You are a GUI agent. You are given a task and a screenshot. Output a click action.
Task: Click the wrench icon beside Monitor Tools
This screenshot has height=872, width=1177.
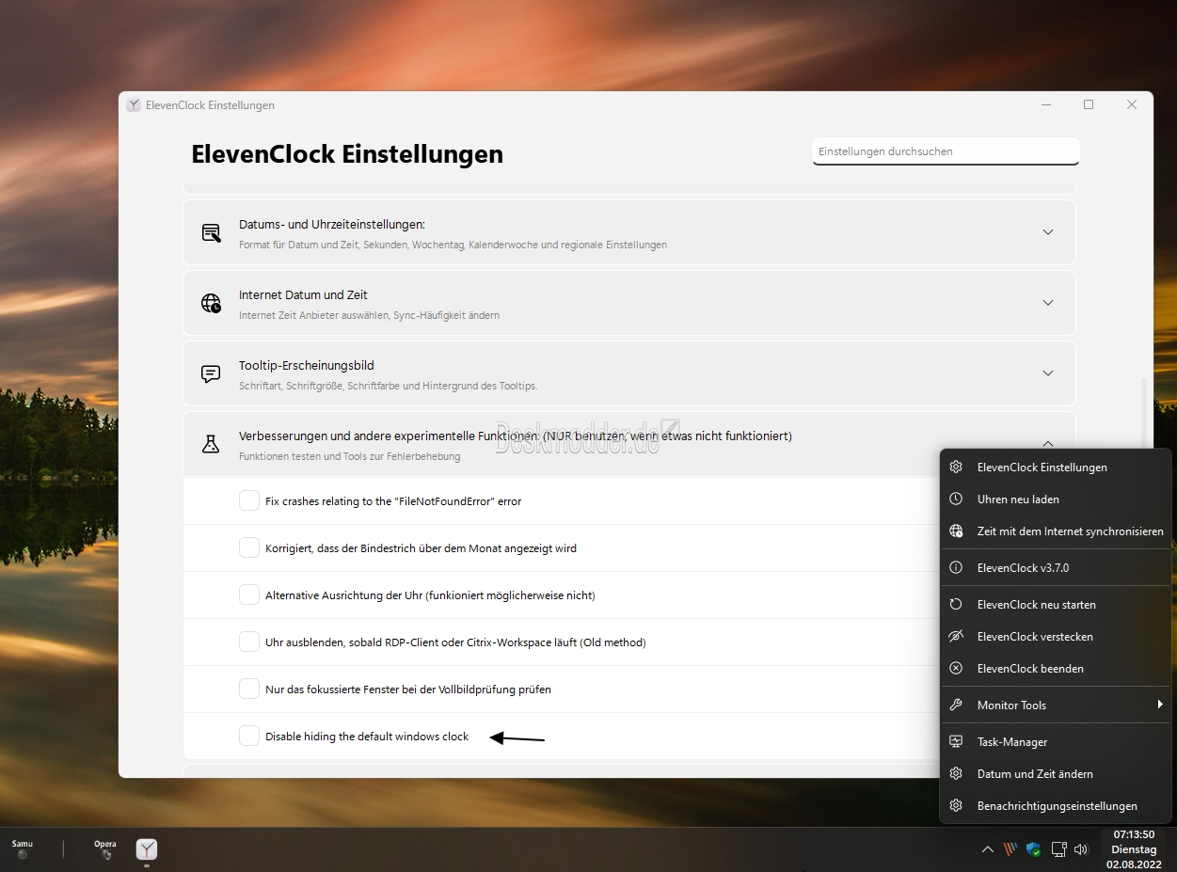tap(956, 705)
